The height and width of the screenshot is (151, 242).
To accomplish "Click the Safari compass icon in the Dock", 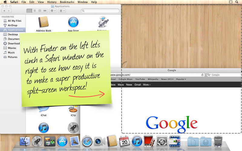I will click(87, 141).
